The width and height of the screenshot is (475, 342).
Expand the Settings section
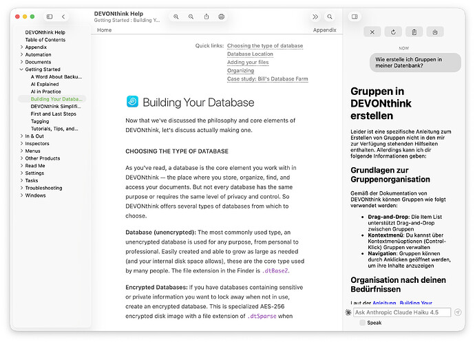pos(21,173)
